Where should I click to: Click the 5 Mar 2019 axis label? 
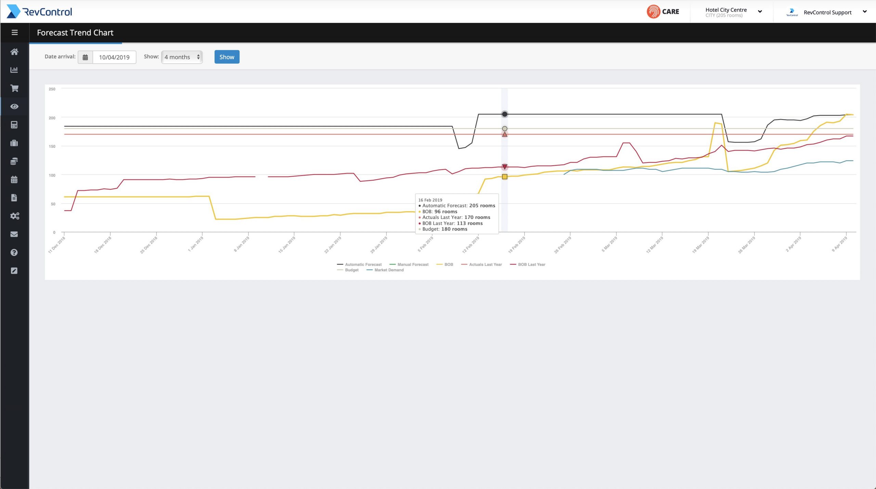pyautogui.click(x=609, y=244)
